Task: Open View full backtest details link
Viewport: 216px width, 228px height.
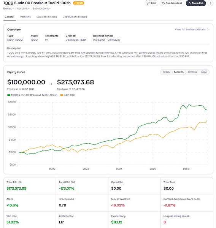Action: (190, 29)
